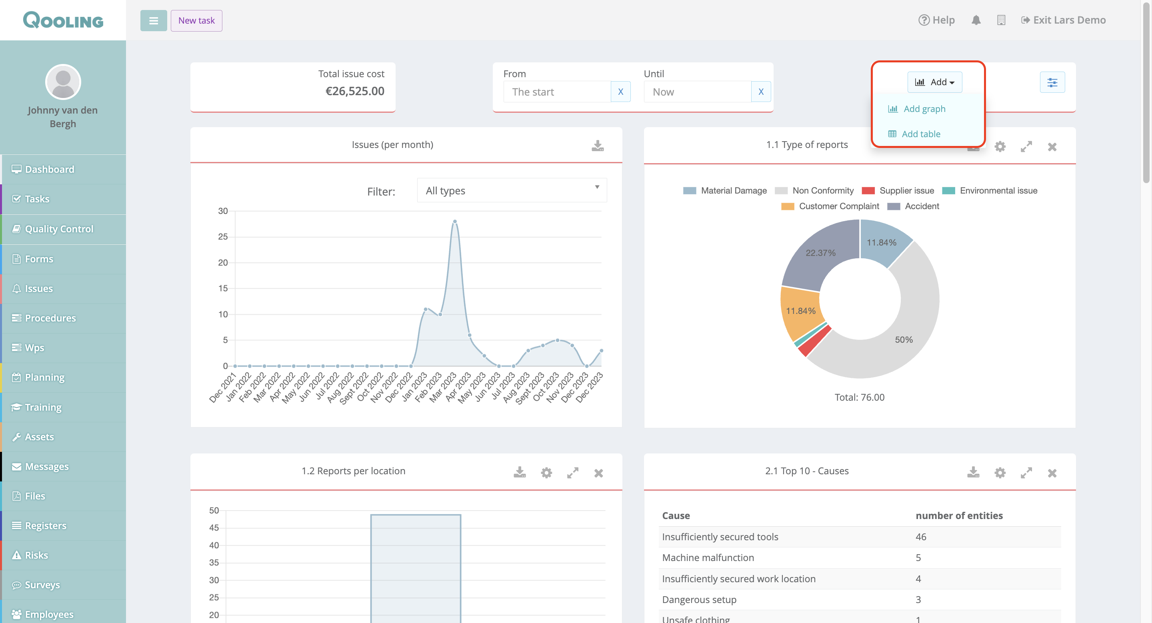Toggle Material Damage legend entry
Image resolution: width=1152 pixels, height=623 pixels.
[734, 190]
